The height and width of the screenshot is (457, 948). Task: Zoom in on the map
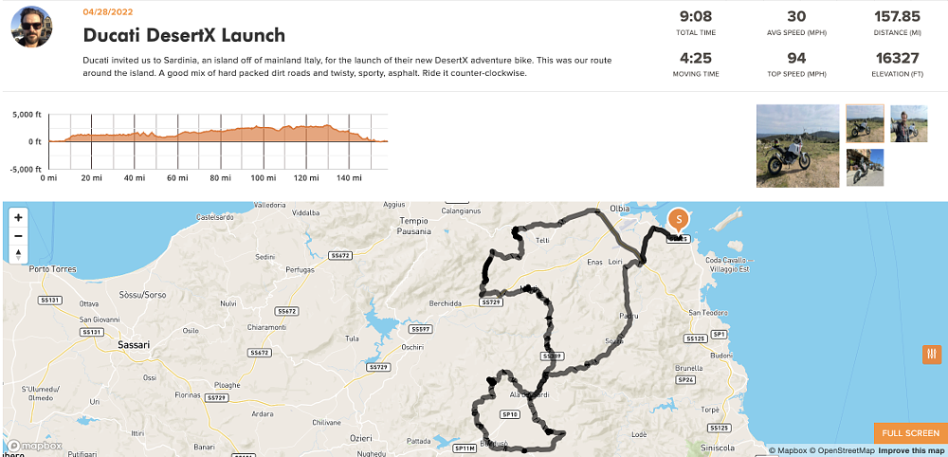coord(19,217)
